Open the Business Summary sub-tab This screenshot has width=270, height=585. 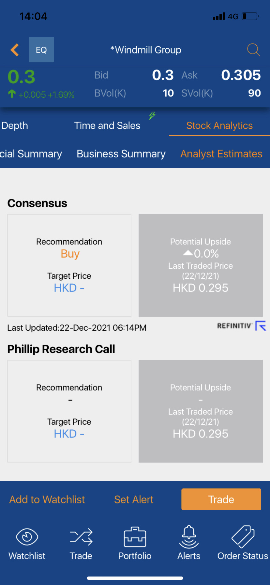[x=121, y=154]
